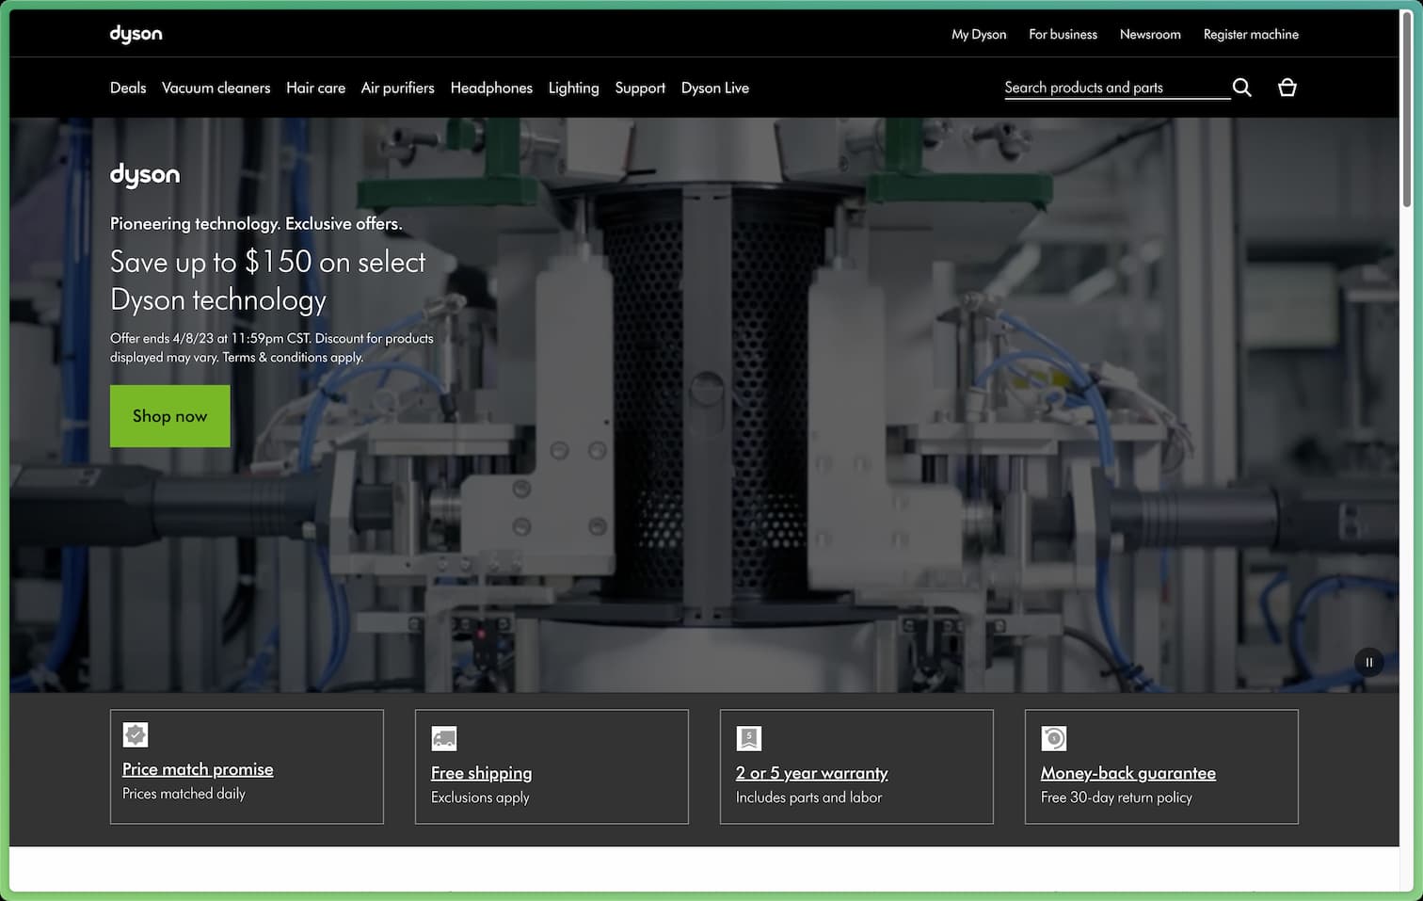Screen dimensions: 1423x901
Task: Open the For business link
Action: pyautogui.click(x=1063, y=34)
